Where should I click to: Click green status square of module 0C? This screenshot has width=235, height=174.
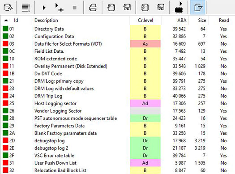pyautogui.click(x=5, y=51)
